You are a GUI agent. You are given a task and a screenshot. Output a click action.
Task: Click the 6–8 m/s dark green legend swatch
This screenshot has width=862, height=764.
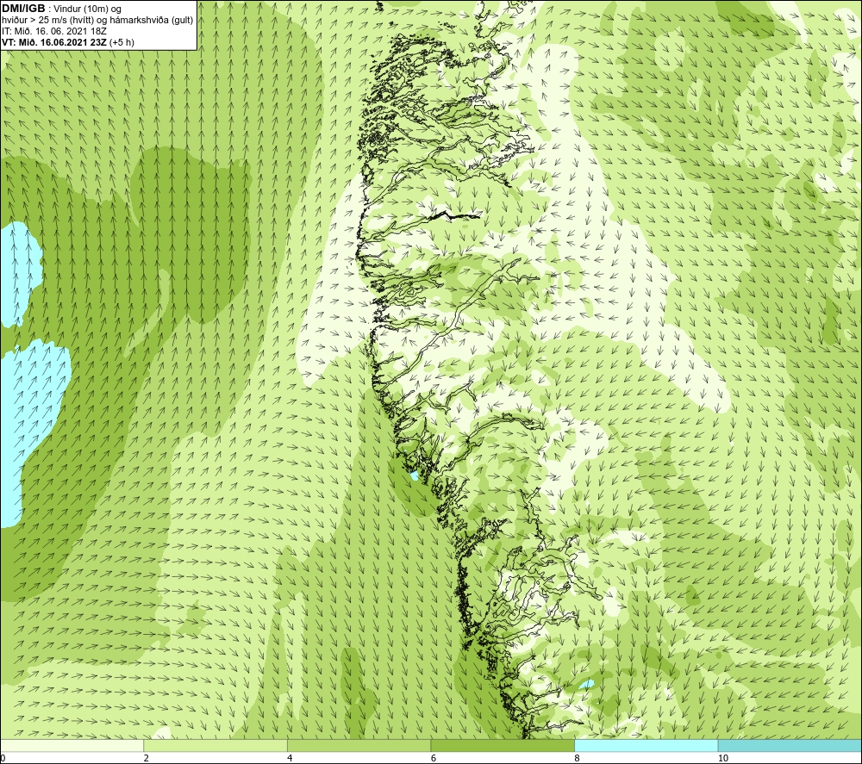[x=503, y=745]
